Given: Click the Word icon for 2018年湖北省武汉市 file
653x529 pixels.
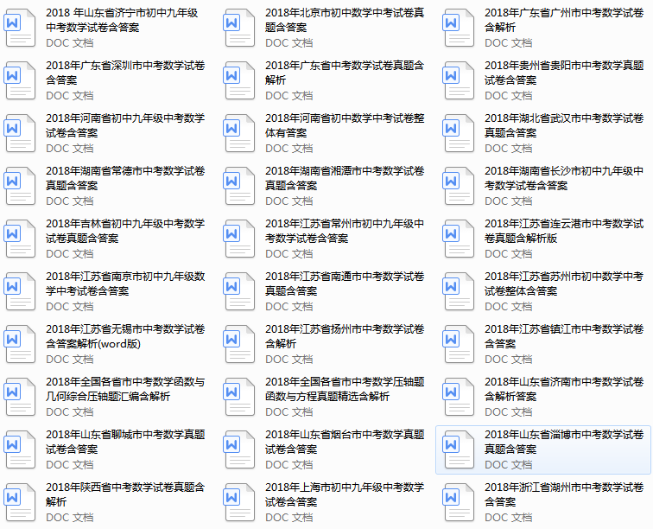Looking at the screenshot, I should tap(459, 133).
